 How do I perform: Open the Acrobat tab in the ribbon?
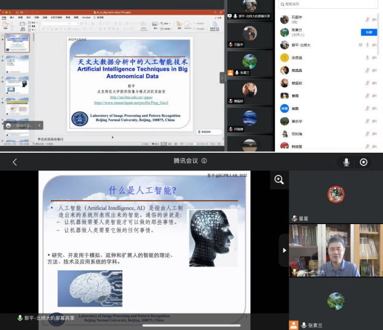(x=87, y=18)
